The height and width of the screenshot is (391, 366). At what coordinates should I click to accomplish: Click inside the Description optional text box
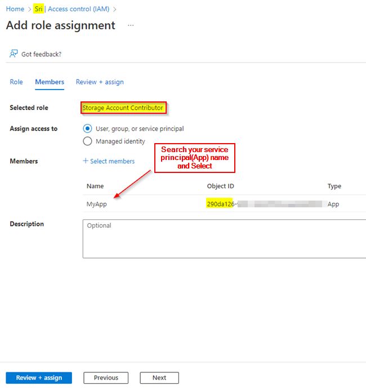coord(224,239)
